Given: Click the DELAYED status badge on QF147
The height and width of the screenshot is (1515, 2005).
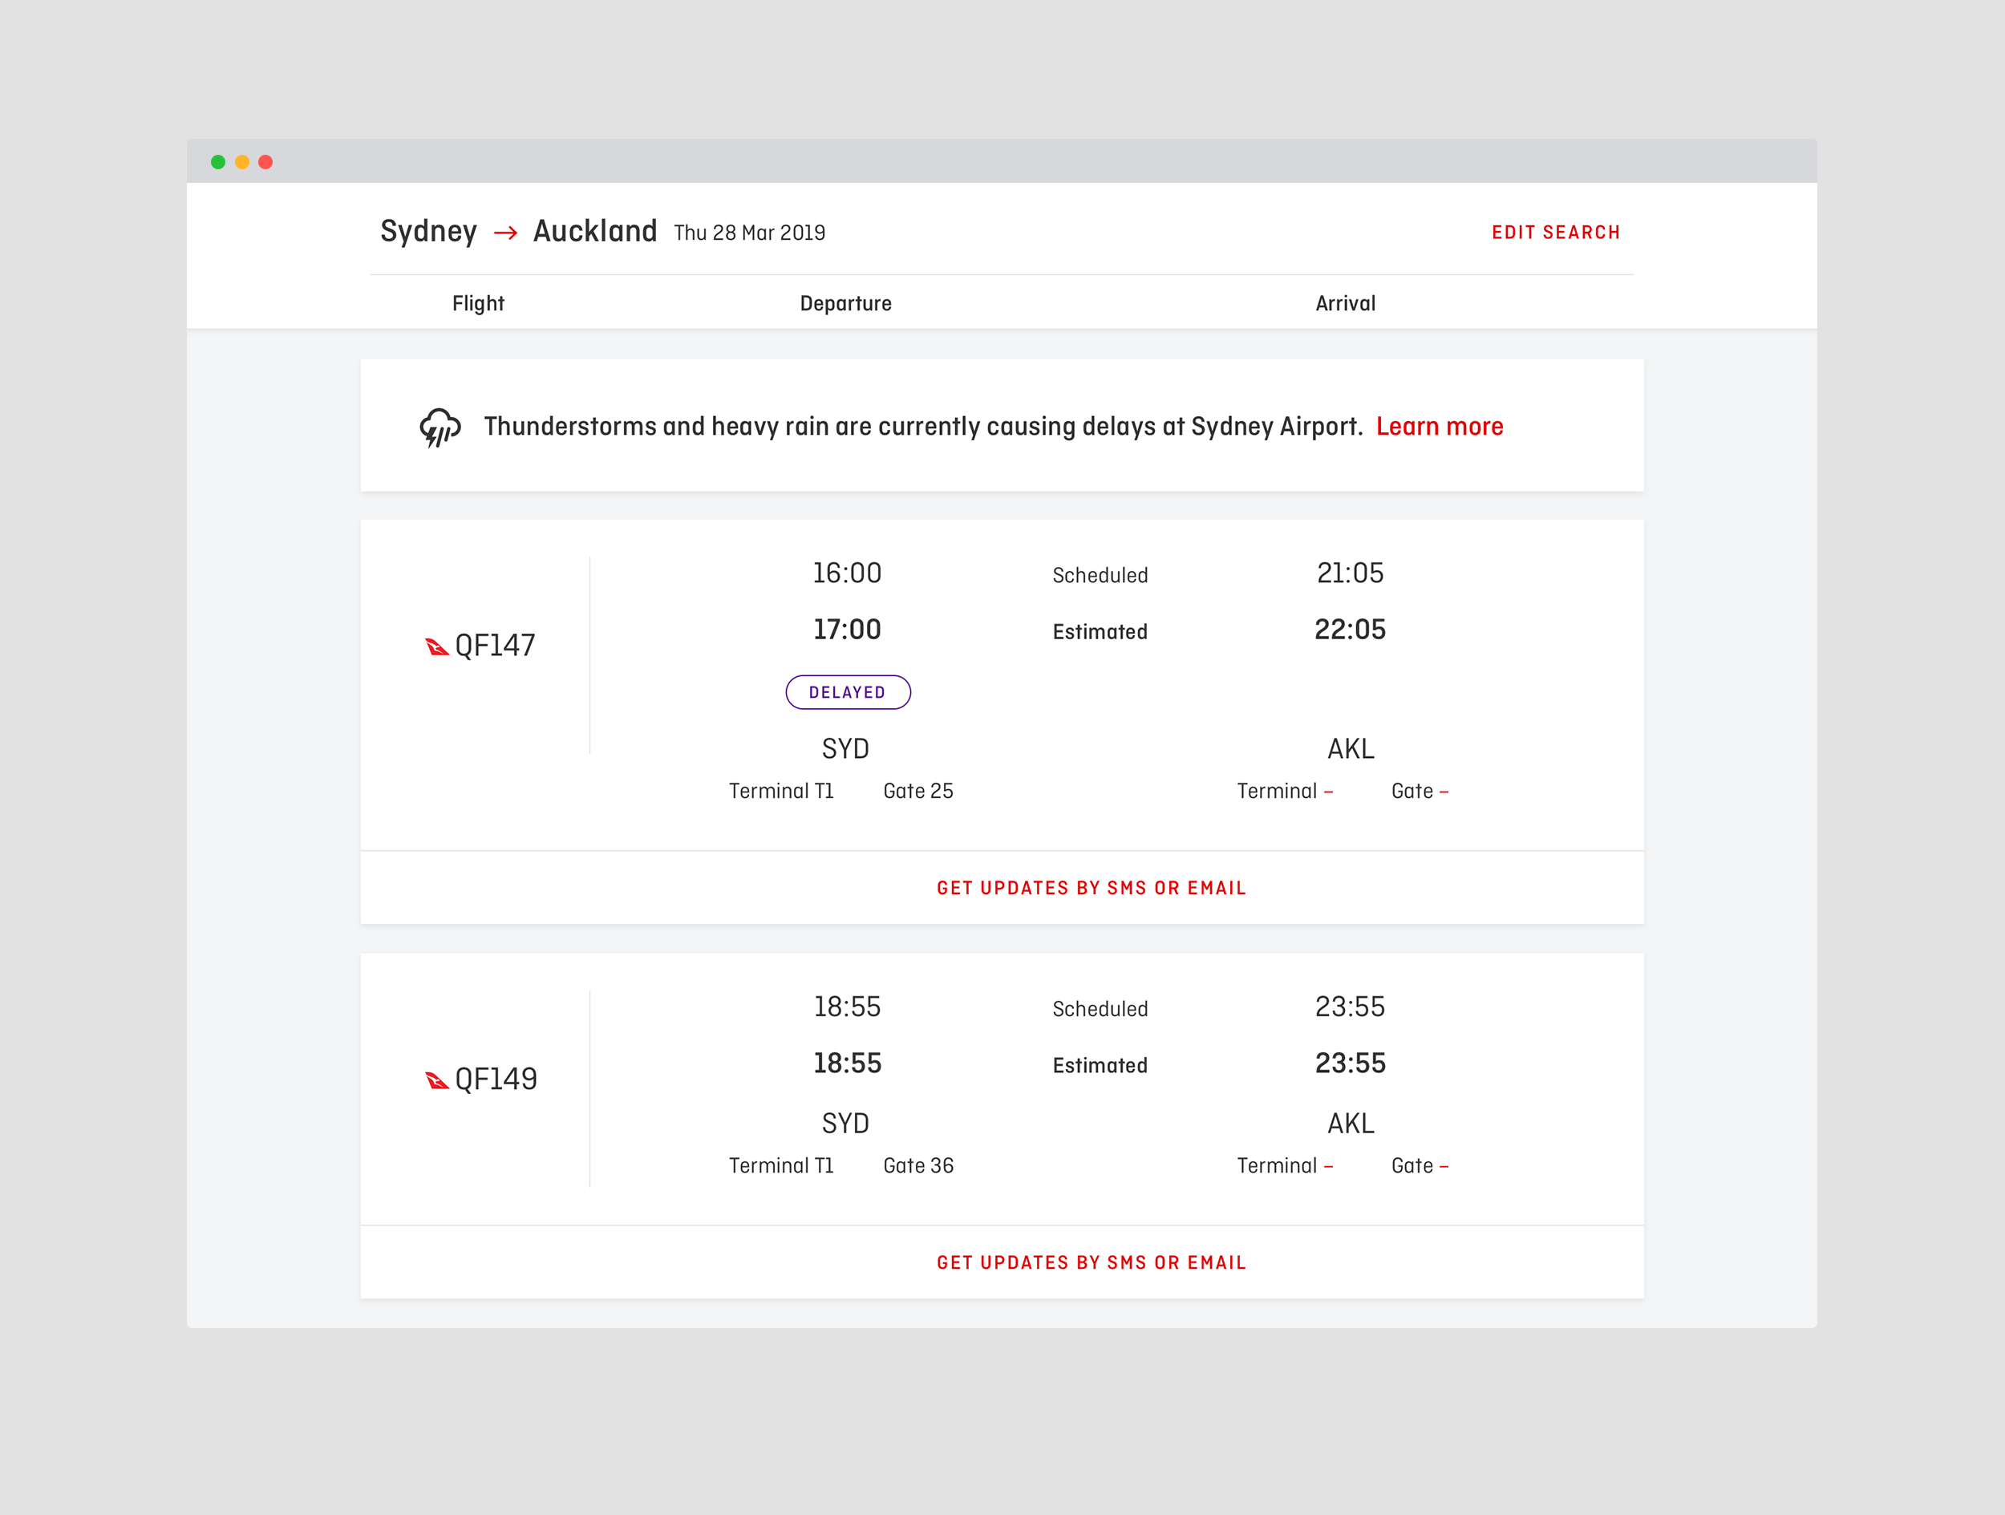Looking at the screenshot, I should pyautogui.click(x=848, y=692).
